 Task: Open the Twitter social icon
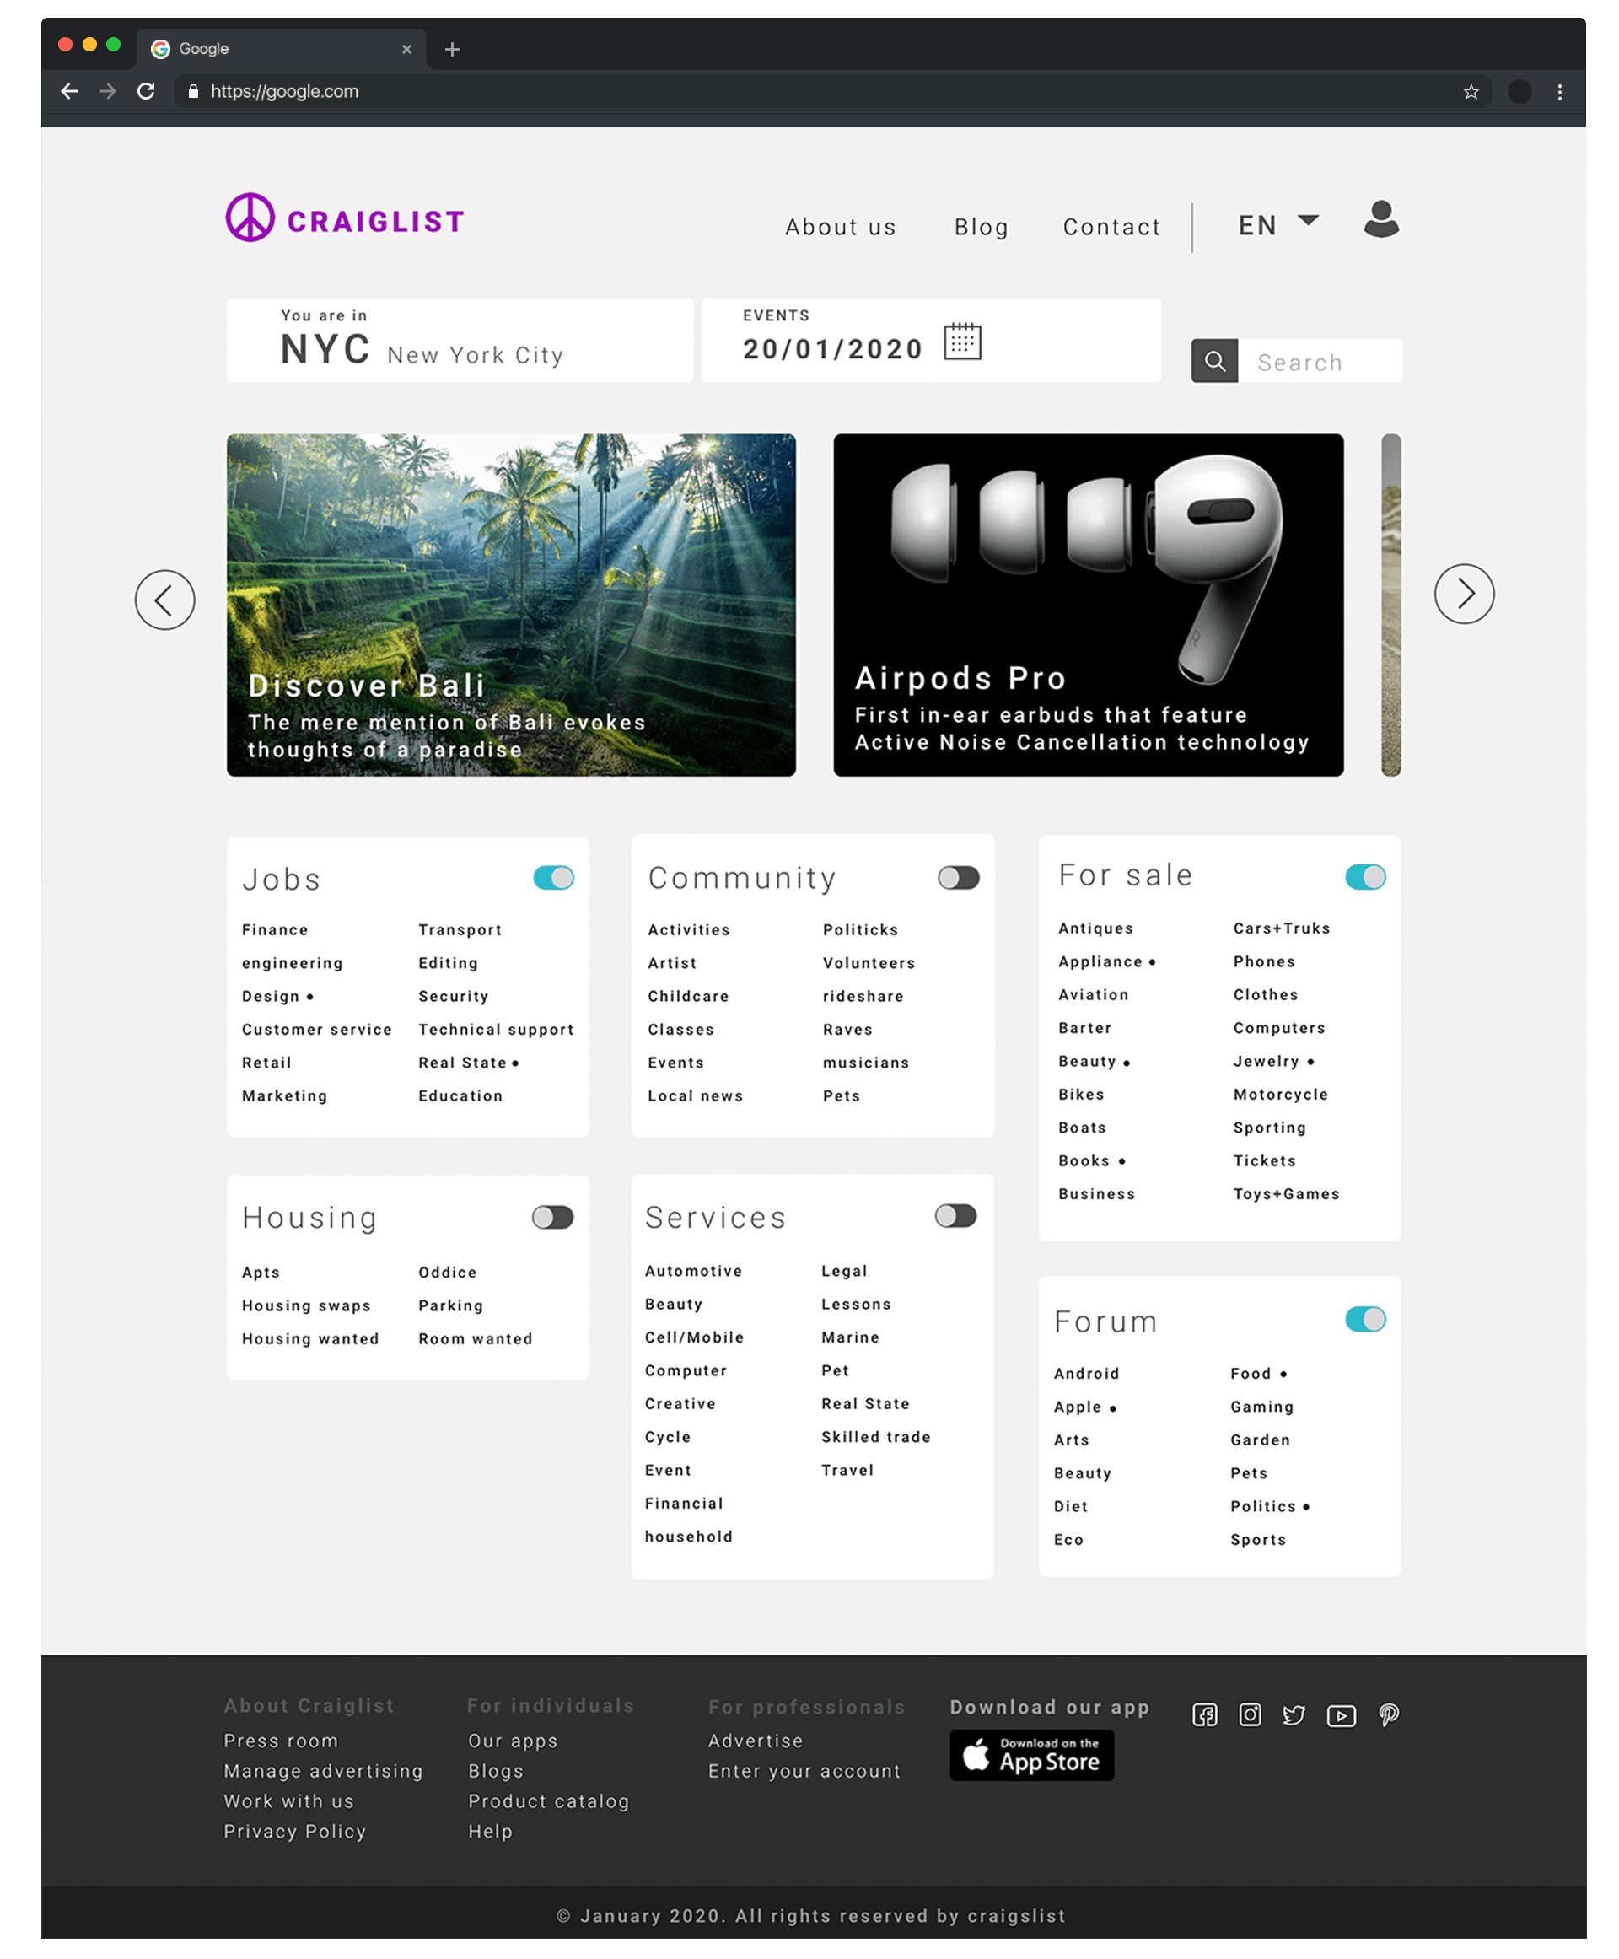point(1294,1714)
